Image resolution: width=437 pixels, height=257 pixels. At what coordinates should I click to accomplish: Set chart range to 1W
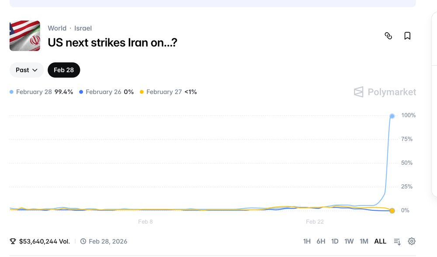[x=349, y=241]
